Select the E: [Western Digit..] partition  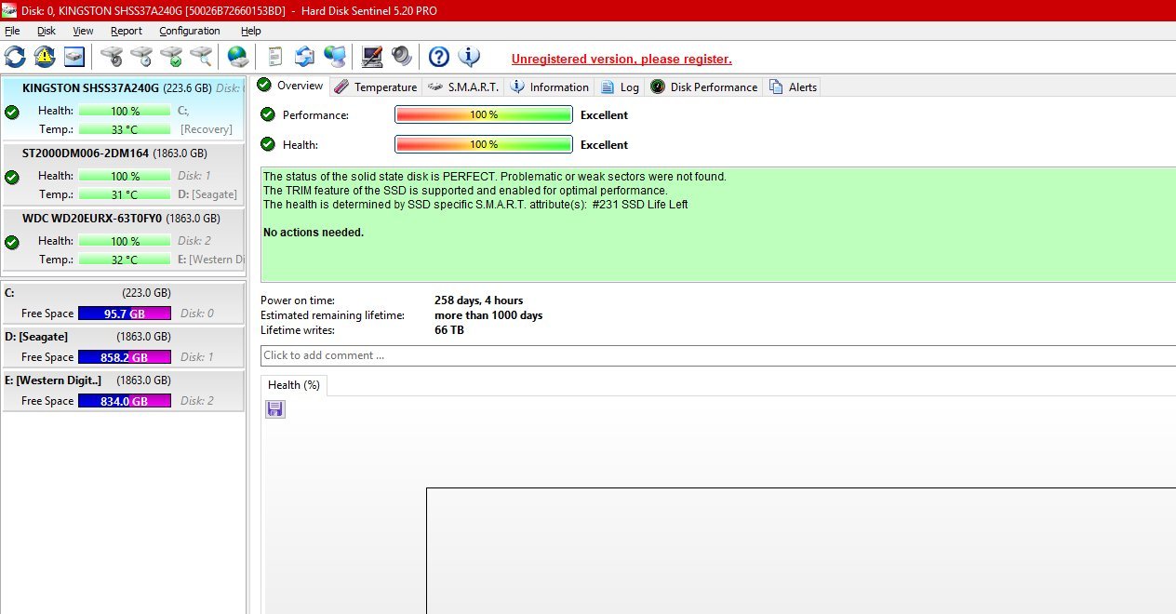123,391
